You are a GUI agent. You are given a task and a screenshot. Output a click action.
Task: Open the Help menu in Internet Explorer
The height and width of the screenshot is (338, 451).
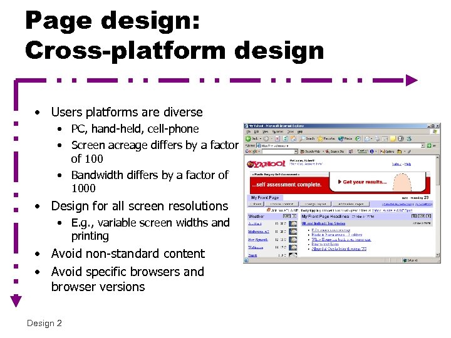tap(300, 131)
